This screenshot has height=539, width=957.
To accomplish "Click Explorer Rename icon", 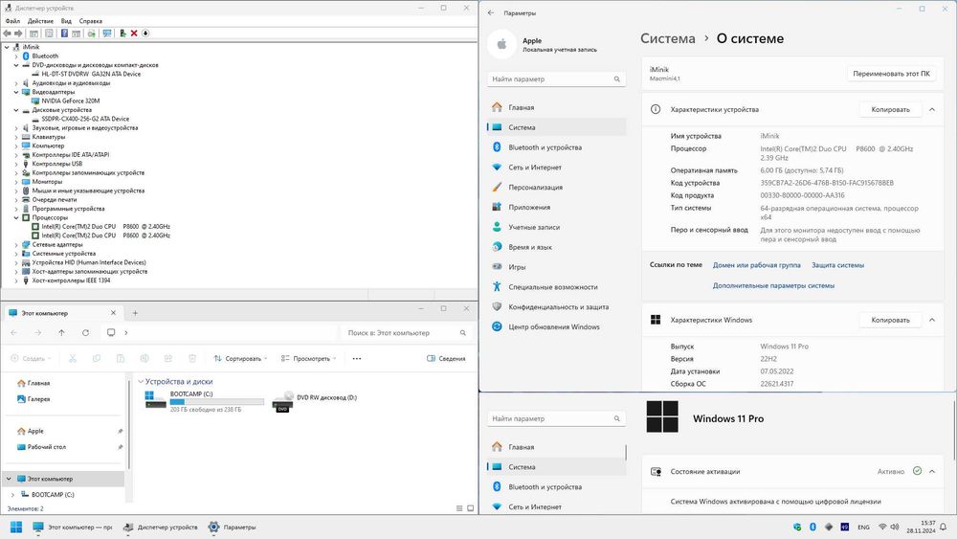I will [145, 358].
